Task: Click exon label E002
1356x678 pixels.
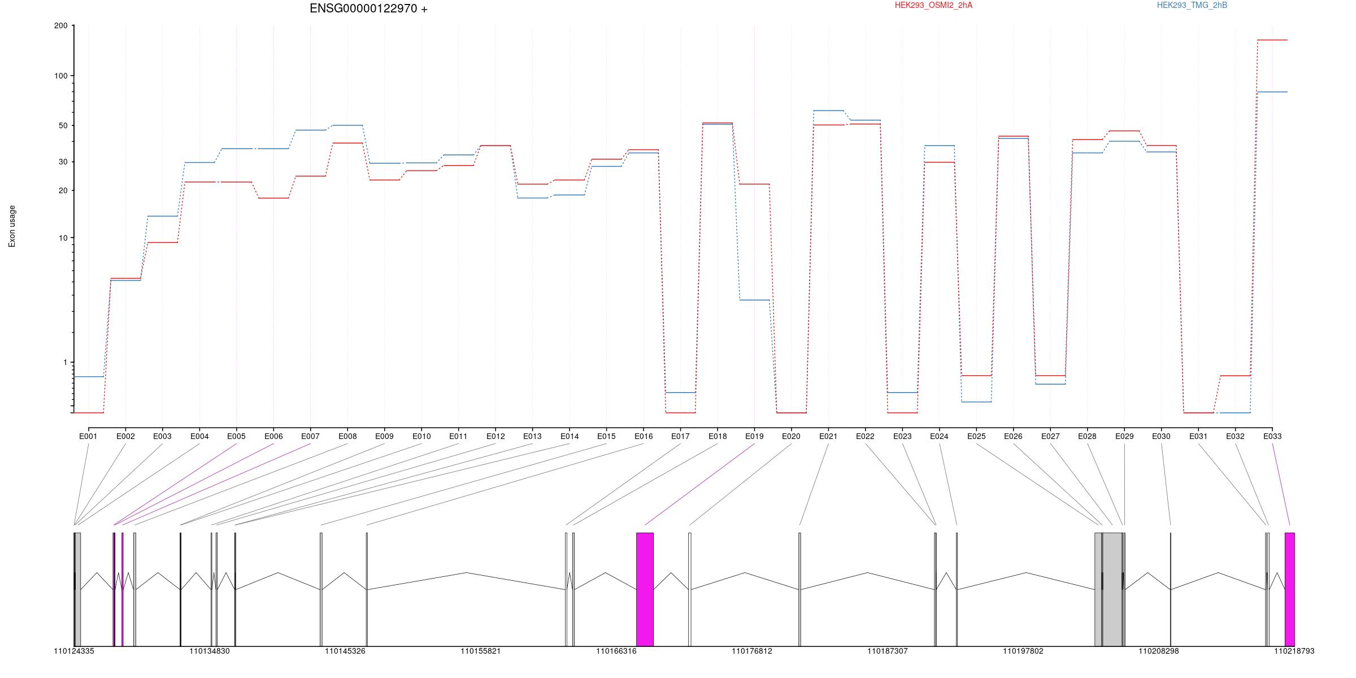Action: tap(125, 436)
